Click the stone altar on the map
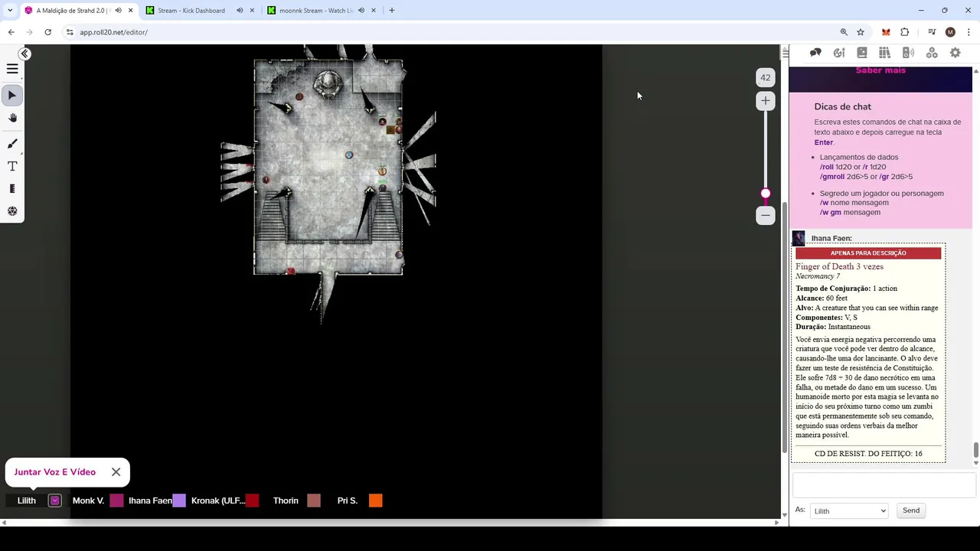This screenshot has height=551, width=980. [x=328, y=83]
